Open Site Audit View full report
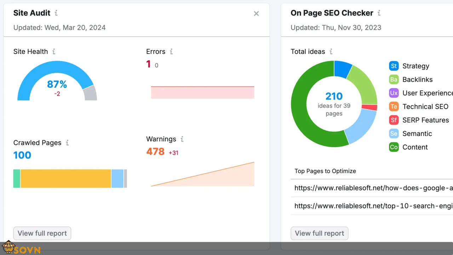Viewport: 453px width, 255px height. (x=42, y=233)
